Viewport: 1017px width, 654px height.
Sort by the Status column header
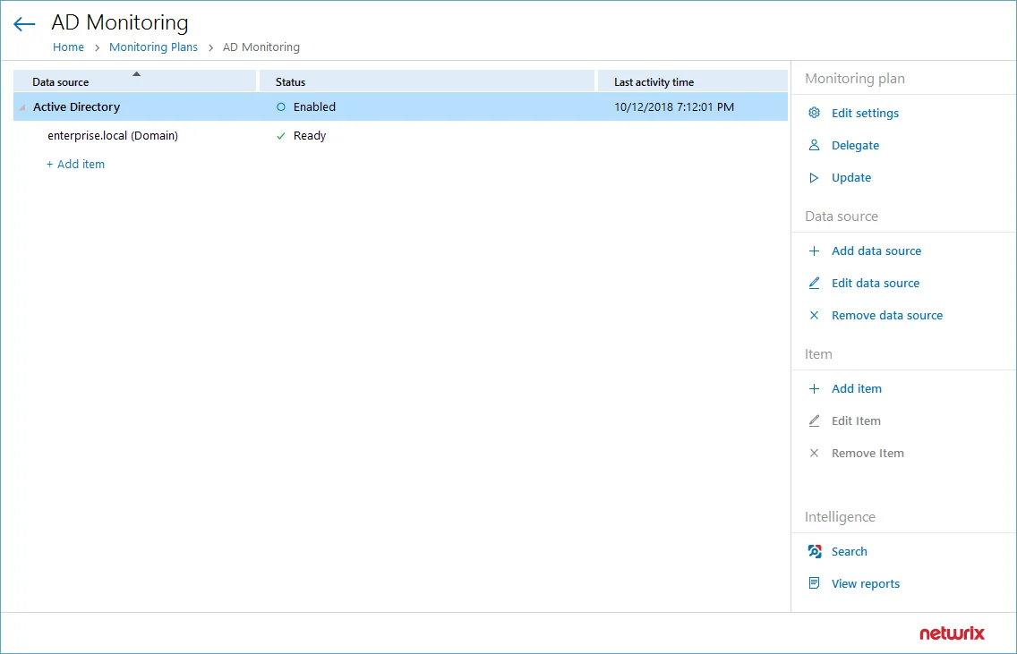pos(427,81)
